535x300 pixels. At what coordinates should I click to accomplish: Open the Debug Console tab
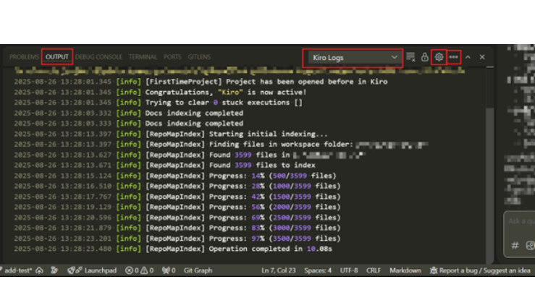99,56
